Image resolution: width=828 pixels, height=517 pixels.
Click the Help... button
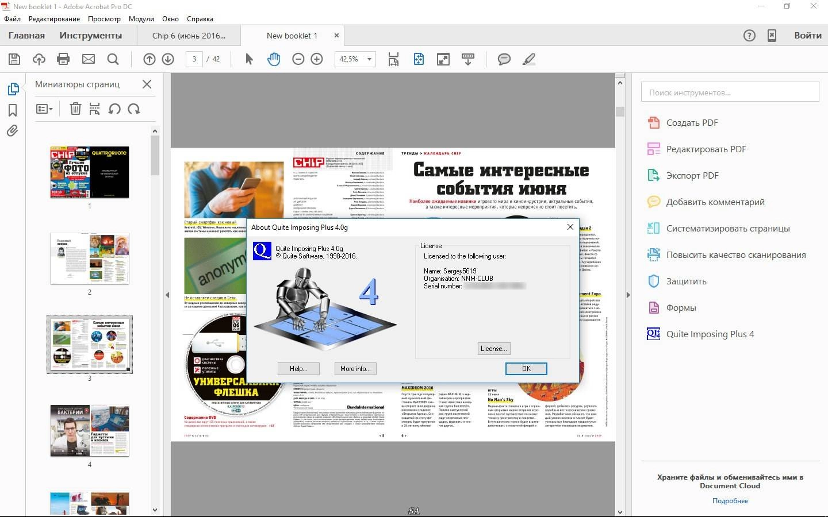coord(298,369)
